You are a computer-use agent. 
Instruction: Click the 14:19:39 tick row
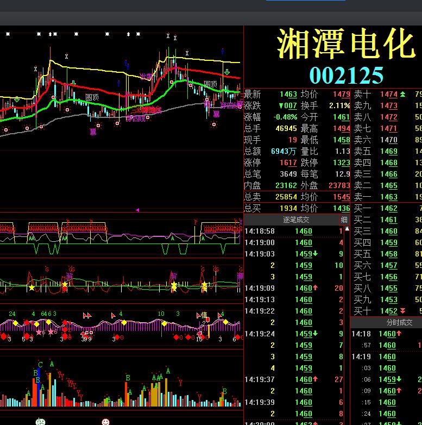(x=294, y=402)
